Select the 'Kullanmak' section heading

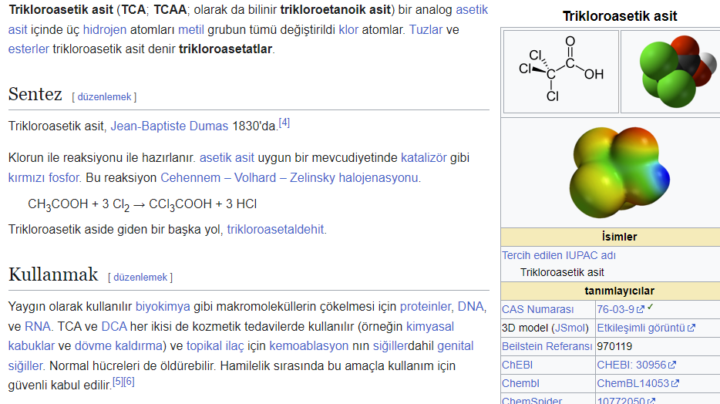click(53, 274)
